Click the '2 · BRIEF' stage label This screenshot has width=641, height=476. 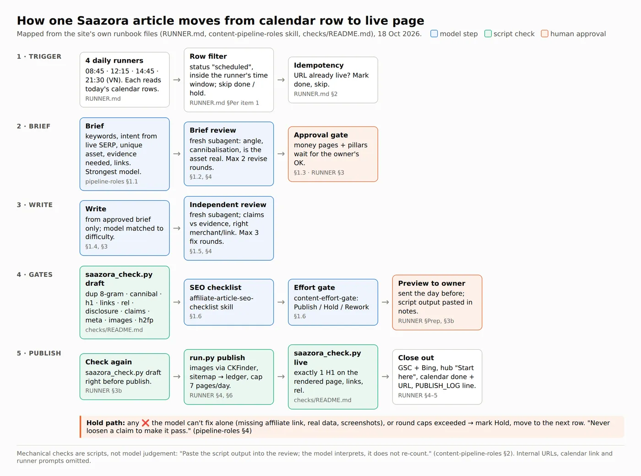coord(33,126)
